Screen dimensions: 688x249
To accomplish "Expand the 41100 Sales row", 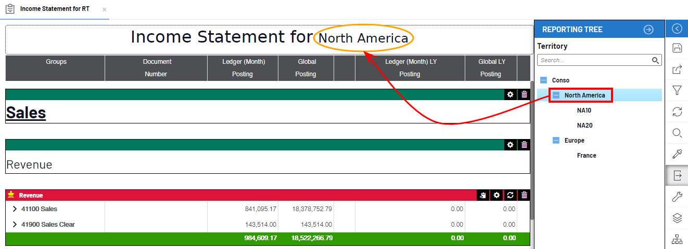I will coord(15,209).
